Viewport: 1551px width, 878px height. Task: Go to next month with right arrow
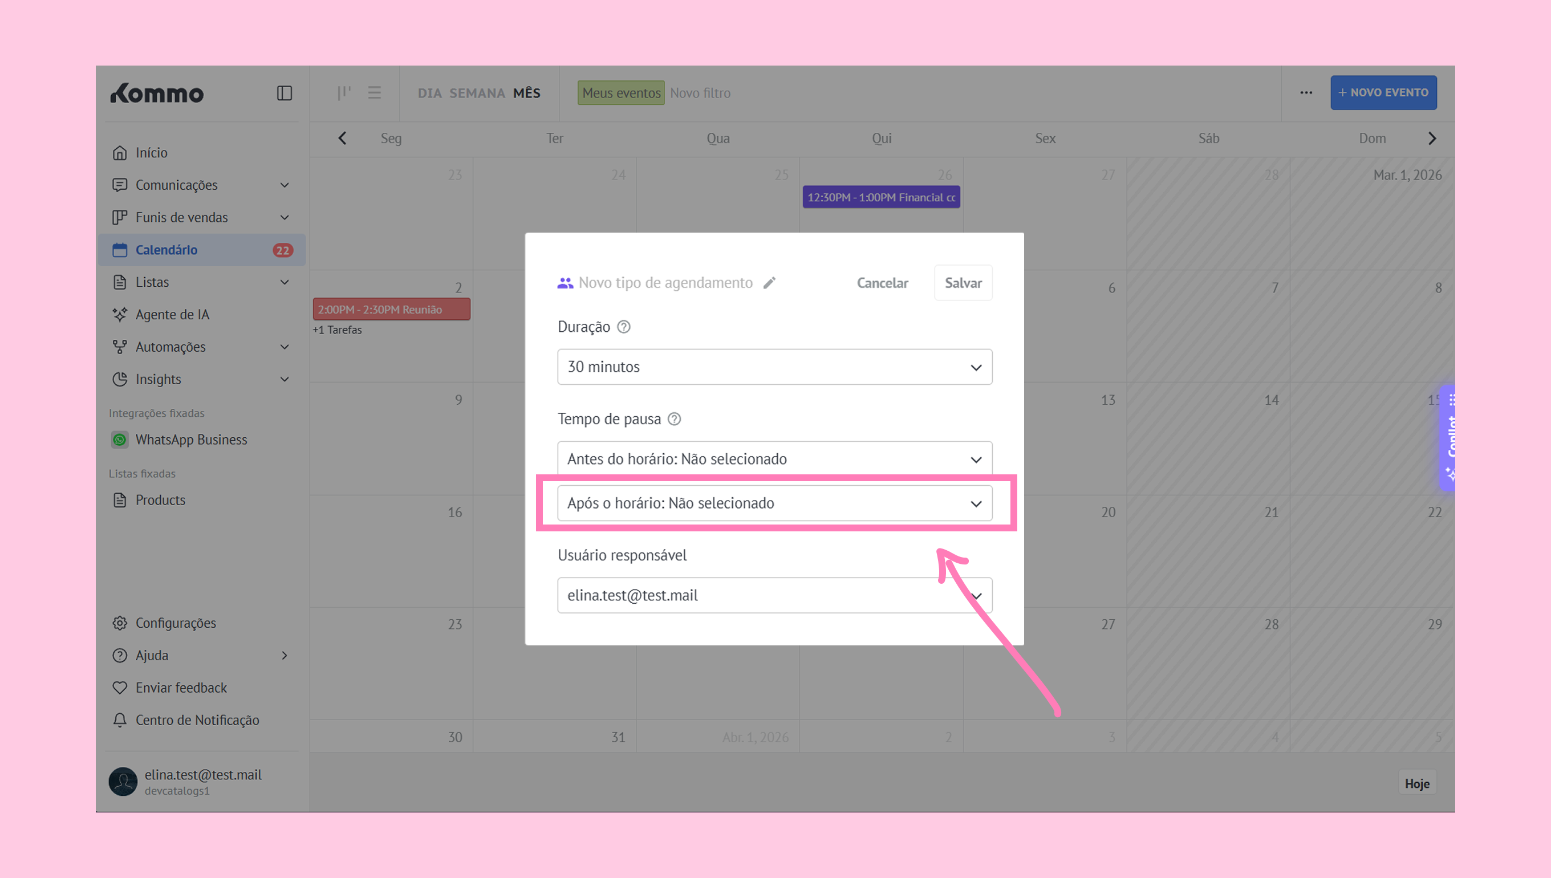click(1432, 138)
